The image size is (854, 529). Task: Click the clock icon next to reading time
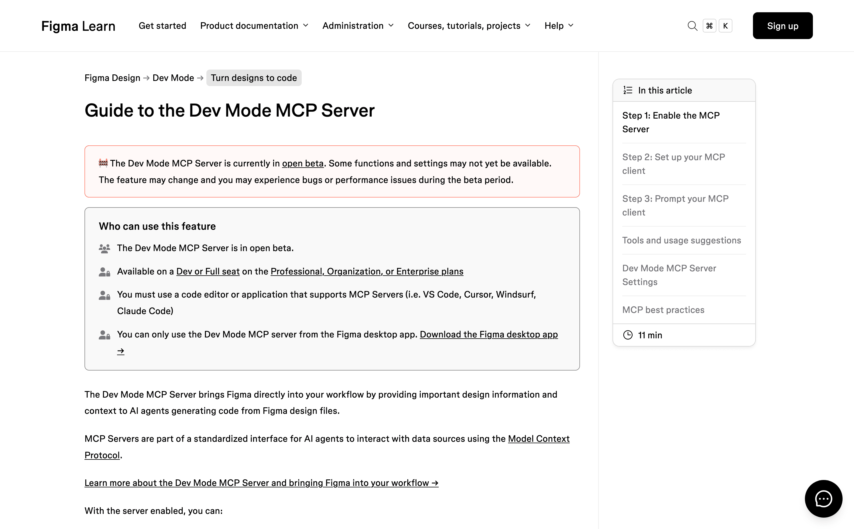click(x=628, y=335)
